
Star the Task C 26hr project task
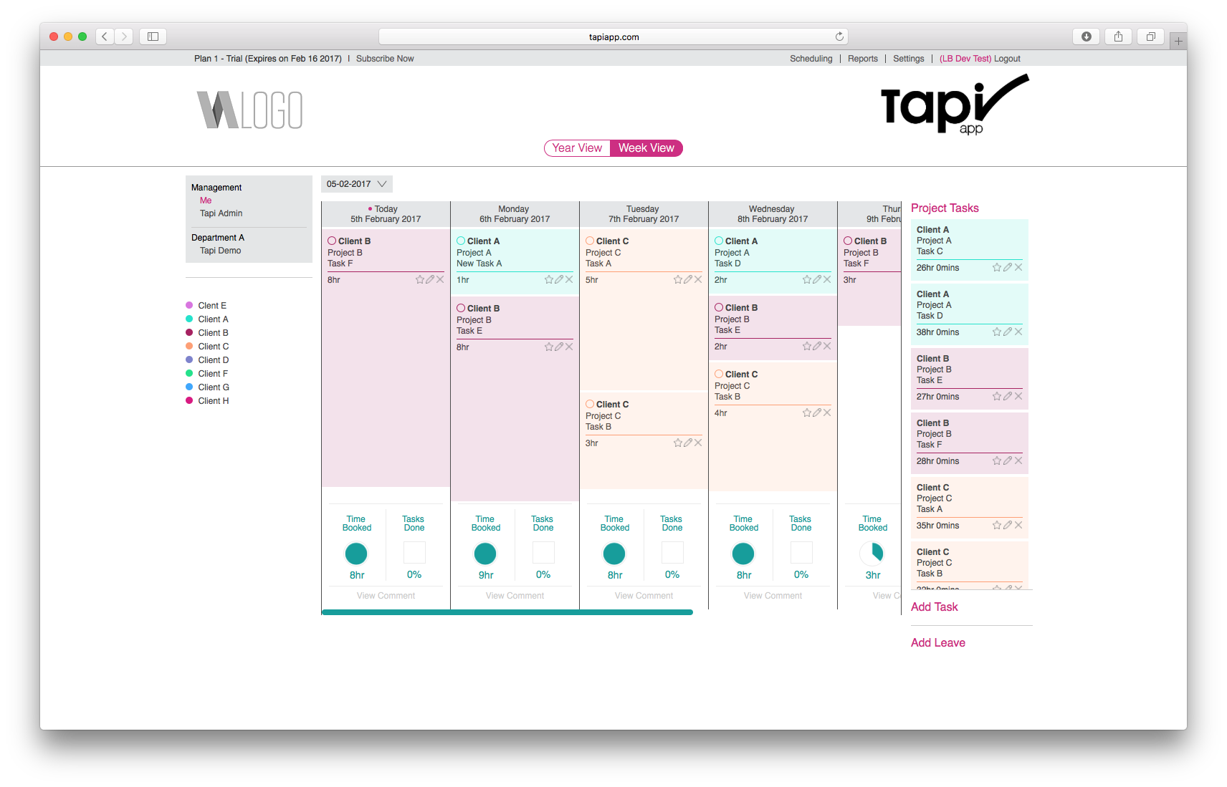tap(997, 267)
